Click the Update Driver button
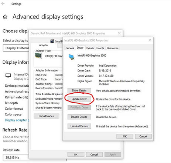Viewport: 171px width, 163px height. click(79, 99)
